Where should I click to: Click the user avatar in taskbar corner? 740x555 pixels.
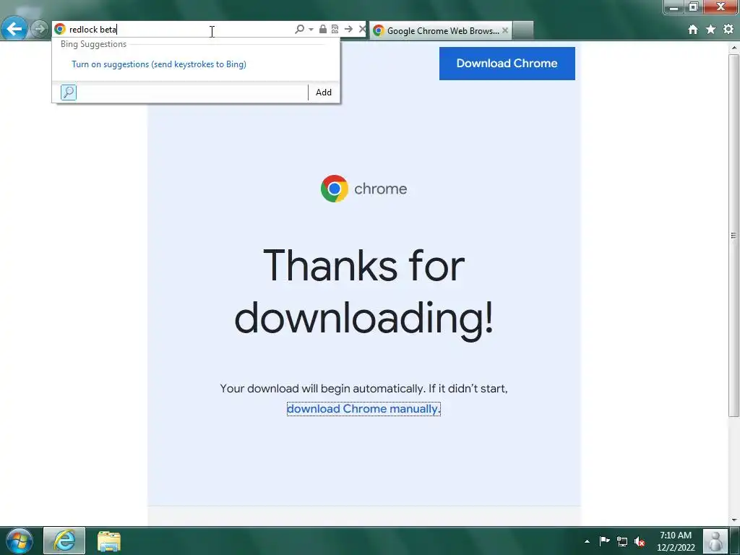715,541
